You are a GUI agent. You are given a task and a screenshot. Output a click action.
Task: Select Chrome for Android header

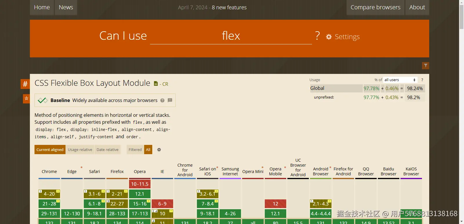185,170
